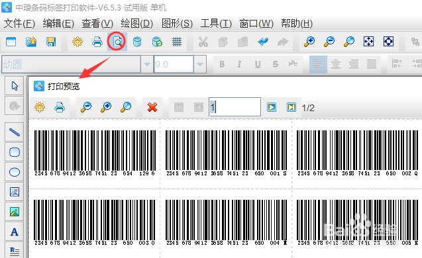This screenshot has width=422, height=258.
Task: Open document settings gear in main toolbar
Action: (78, 42)
